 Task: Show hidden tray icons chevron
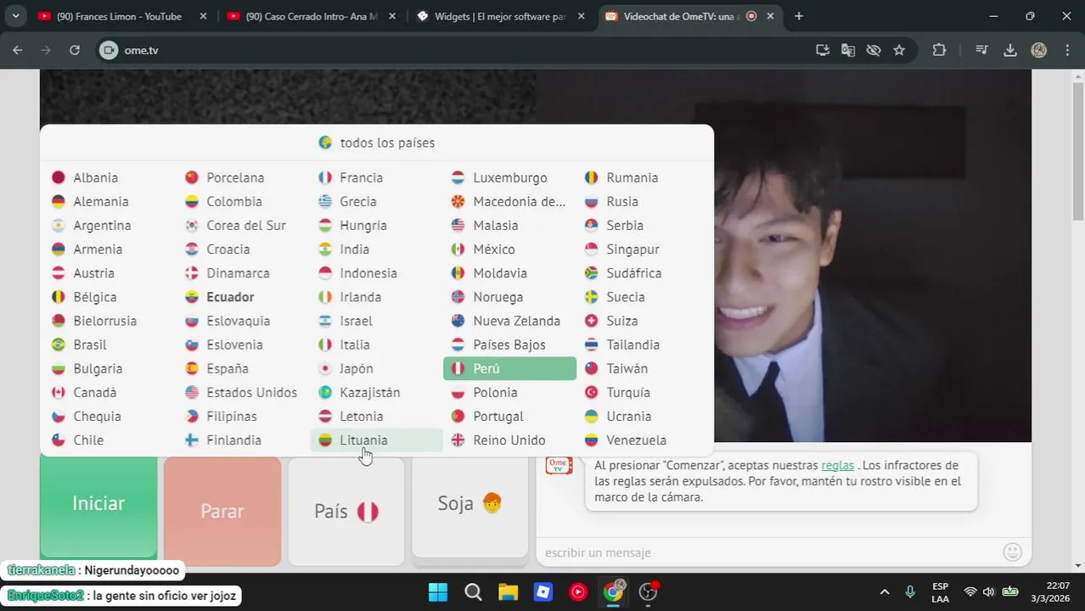click(x=885, y=591)
